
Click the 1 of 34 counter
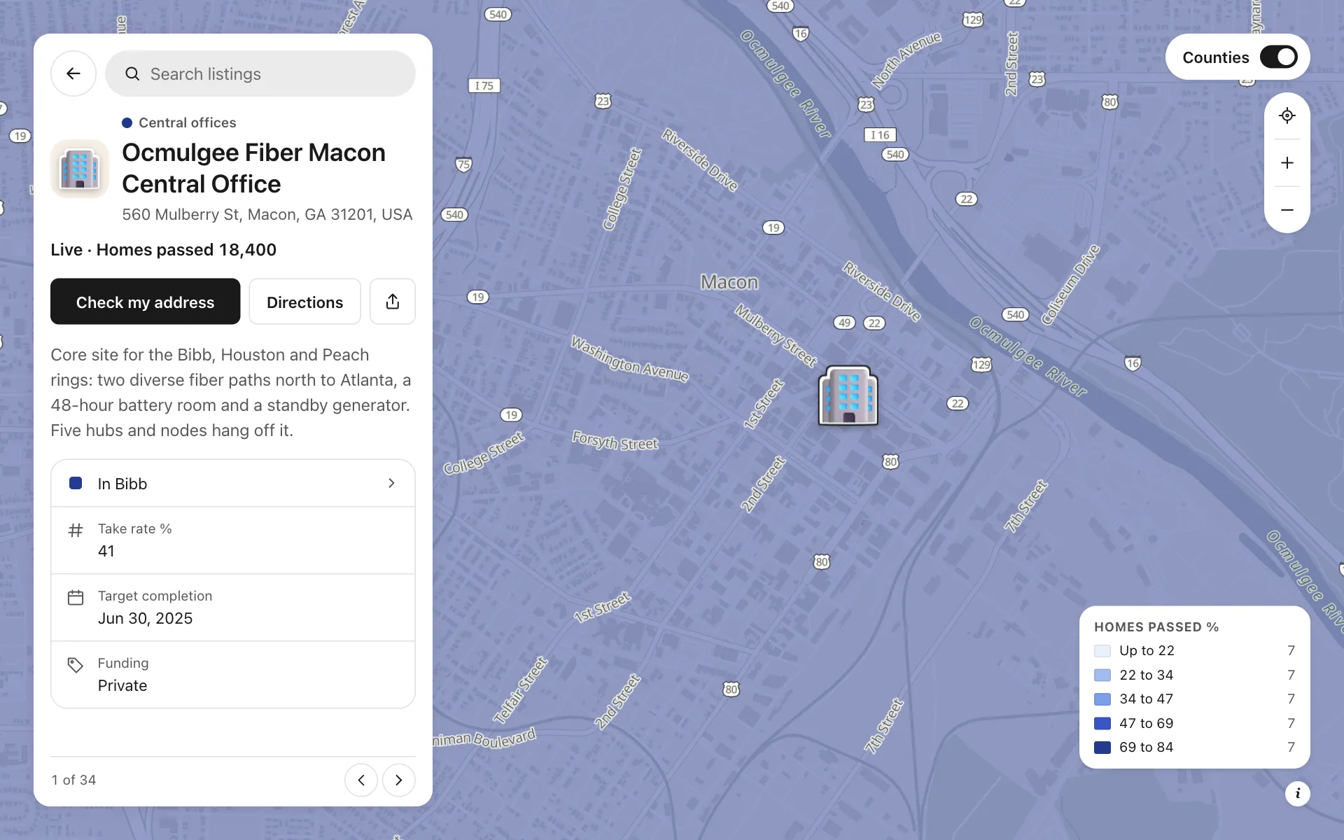pos(73,780)
